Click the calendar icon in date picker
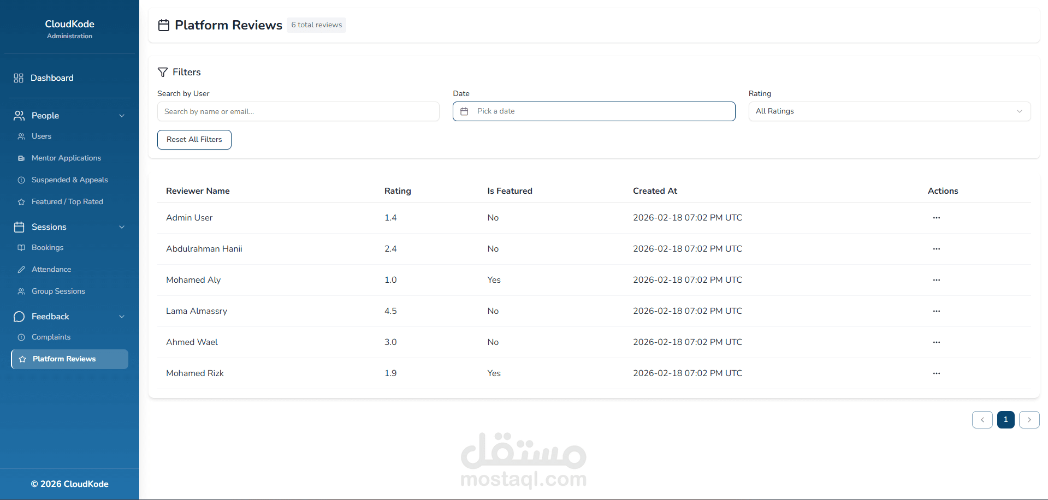 click(464, 111)
